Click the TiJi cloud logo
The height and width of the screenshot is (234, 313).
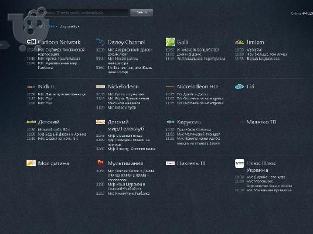point(239,87)
